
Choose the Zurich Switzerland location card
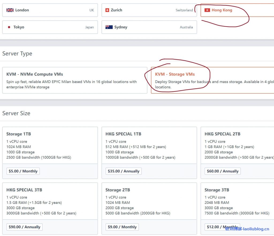(x=149, y=10)
